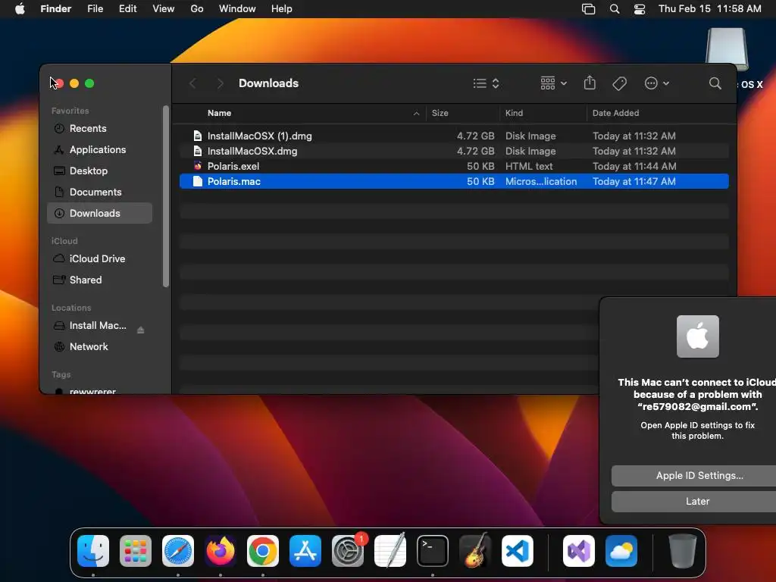
Task: Select Polaris.mac file
Action: click(x=454, y=182)
